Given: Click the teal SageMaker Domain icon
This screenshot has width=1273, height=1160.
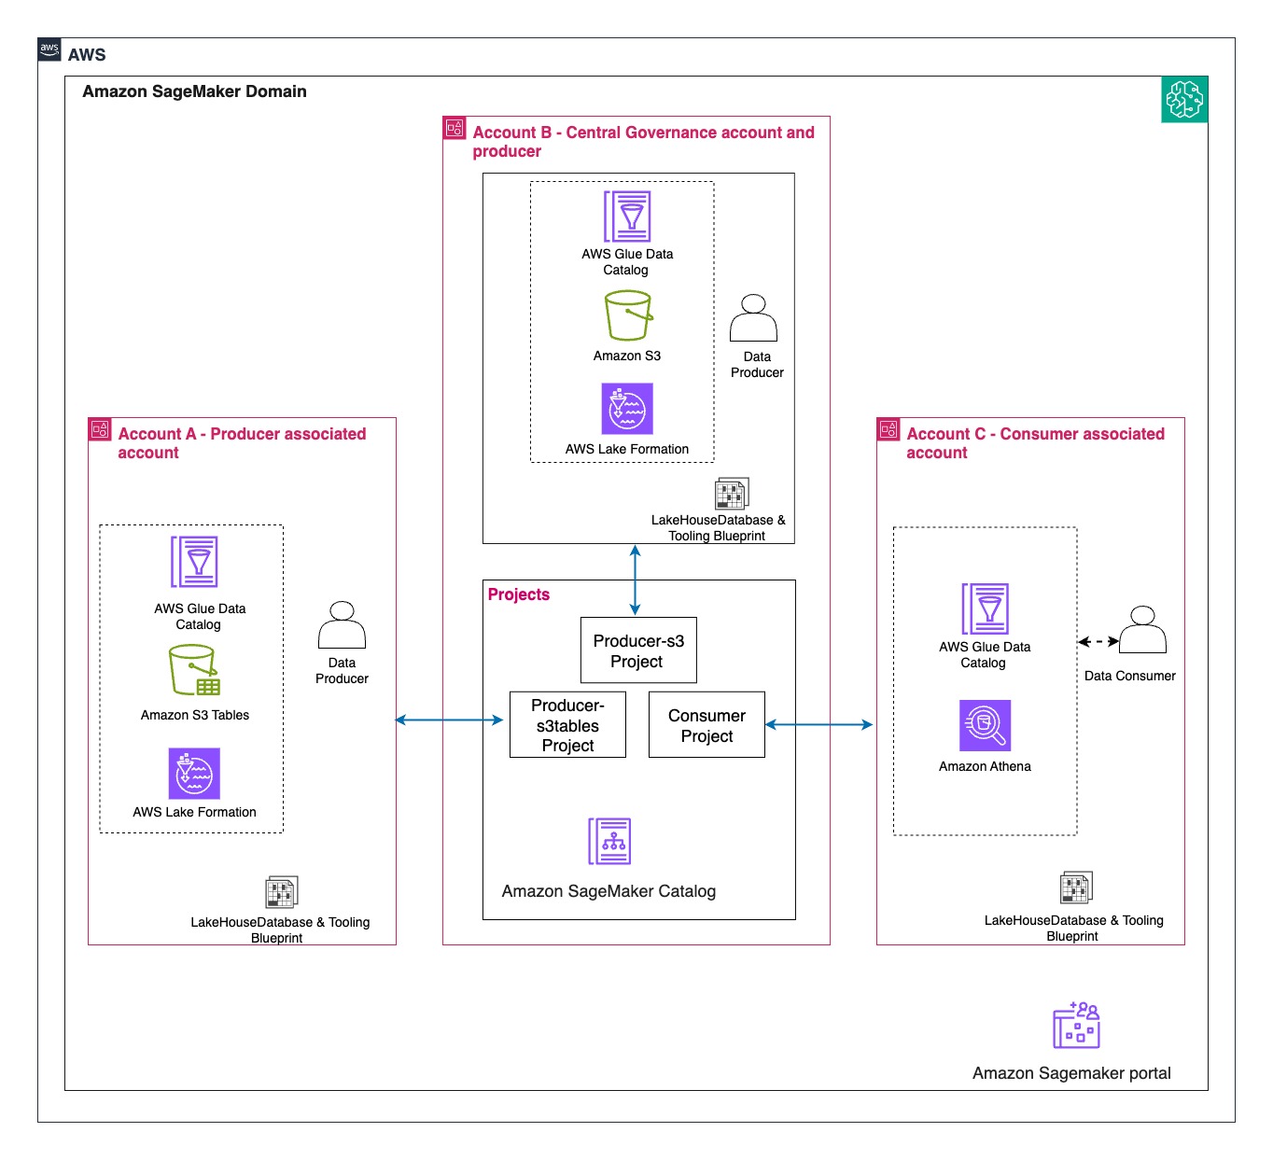Looking at the screenshot, I should 1184,99.
